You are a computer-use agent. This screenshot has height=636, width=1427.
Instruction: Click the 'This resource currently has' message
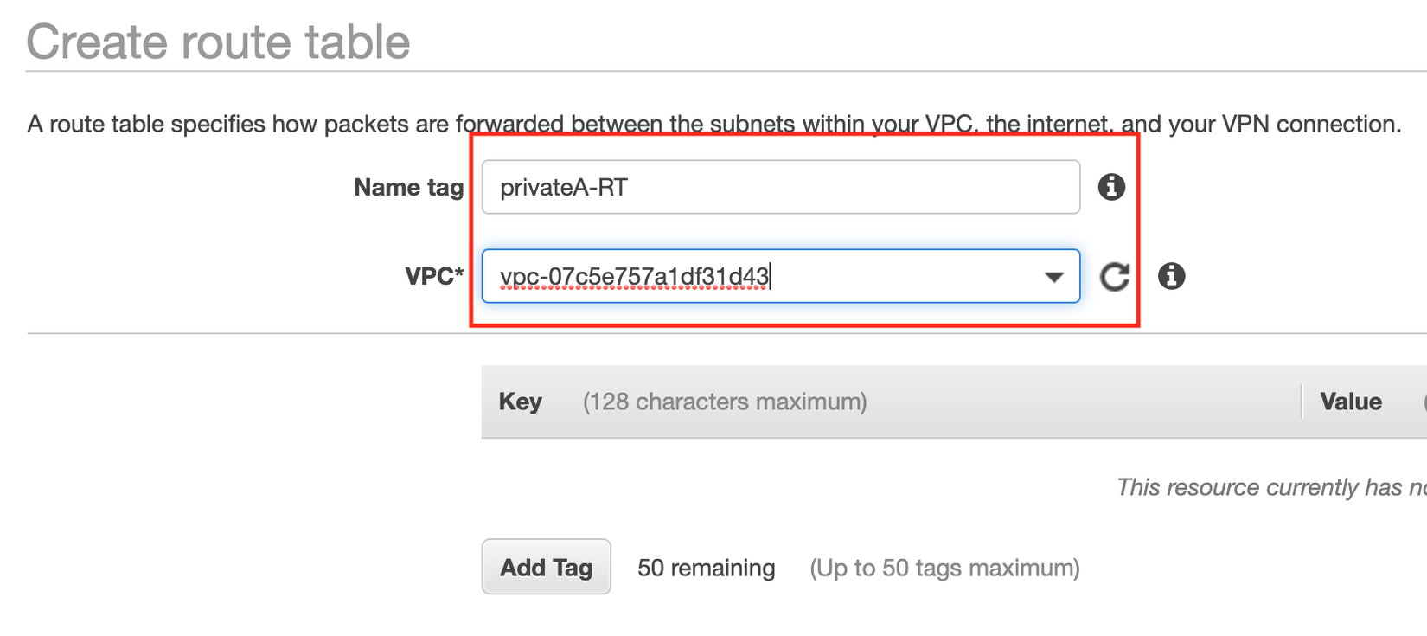coord(1271,487)
